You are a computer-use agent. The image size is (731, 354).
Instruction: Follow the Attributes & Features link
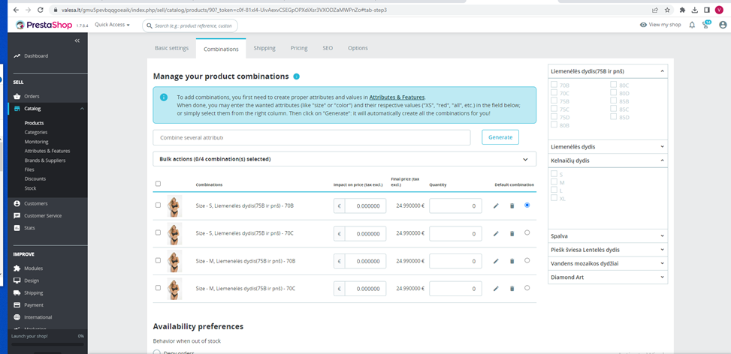tap(397, 97)
